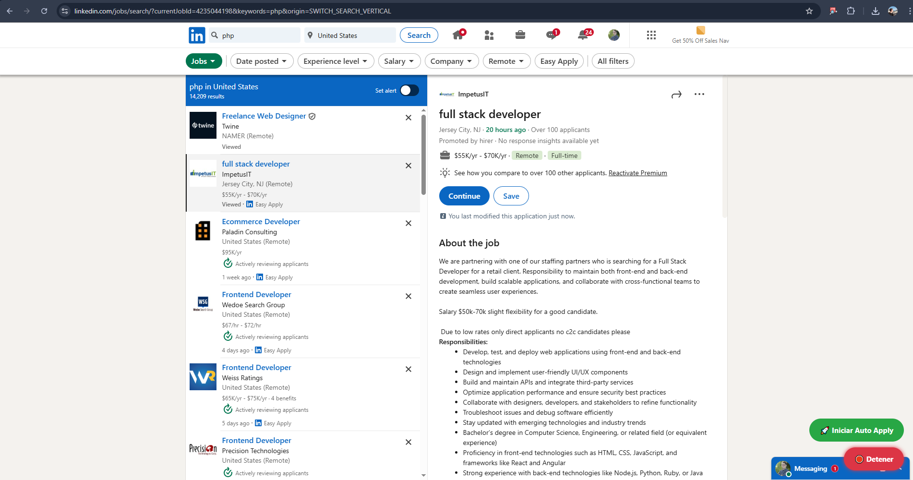This screenshot has width=913, height=480.
Task: Open My Network people icon
Action: pos(489,35)
